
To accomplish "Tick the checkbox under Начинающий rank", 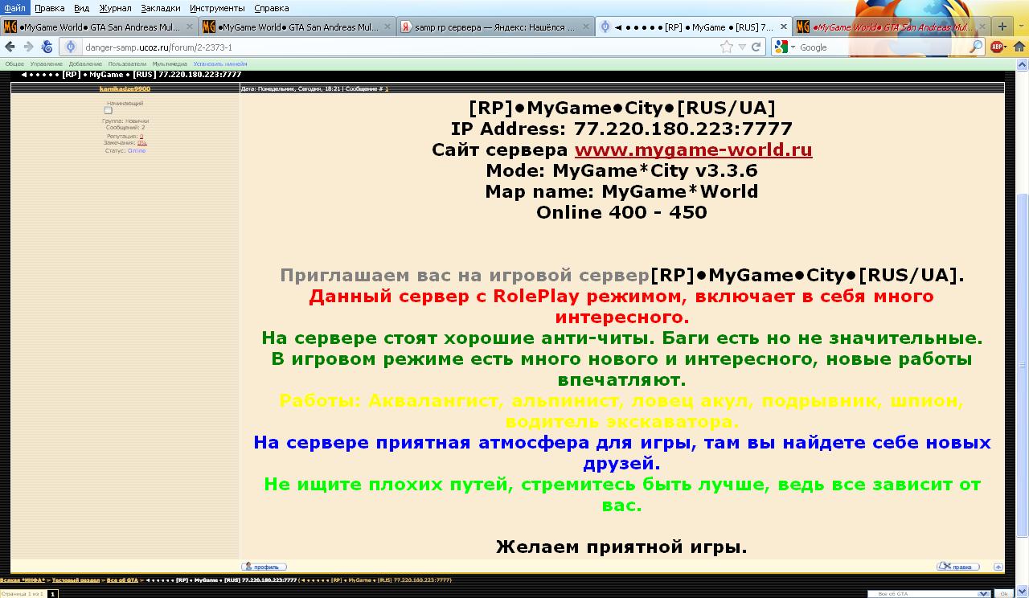I will click(x=108, y=111).
